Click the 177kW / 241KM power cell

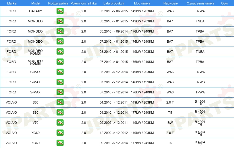pos(142,143)
